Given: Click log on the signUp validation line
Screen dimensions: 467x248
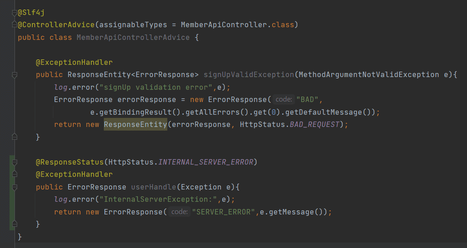Looking at the screenshot, I should (61, 87).
